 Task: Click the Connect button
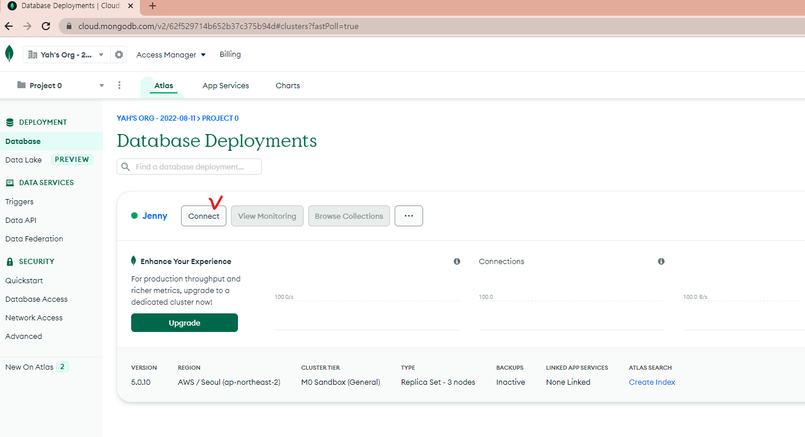(x=204, y=216)
